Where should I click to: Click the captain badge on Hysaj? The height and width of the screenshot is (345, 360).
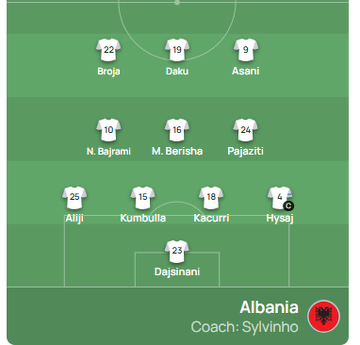point(288,206)
